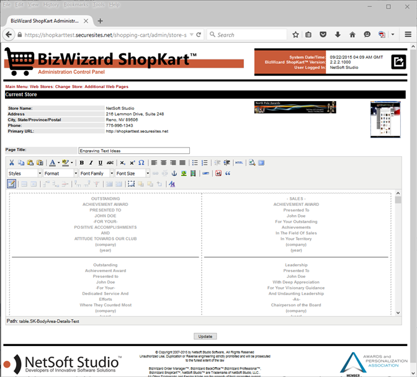Open the HTML source editor

pos(239,162)
